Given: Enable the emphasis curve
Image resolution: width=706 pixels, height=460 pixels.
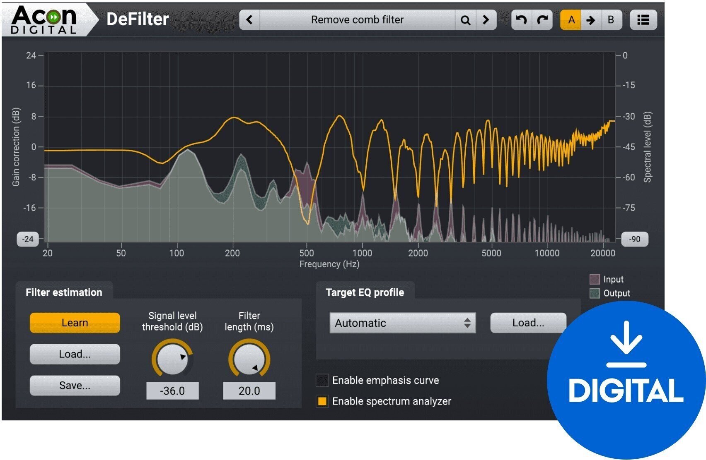Looking at the screenshot, I should pyautogui.click(x=321, y=381).
